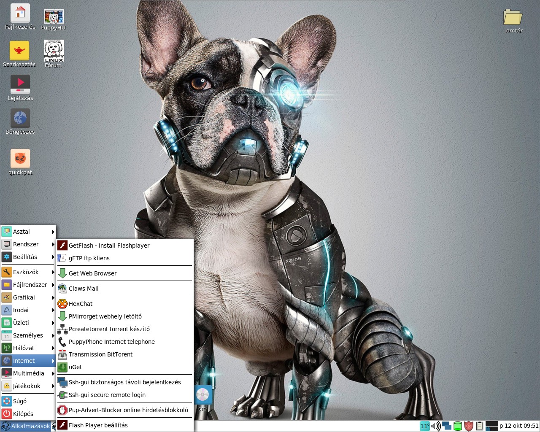The height and width of the screenshot is (432, 540).
Task: Open the red firewall shield tray icon
Action: click(x=469, y=426)
